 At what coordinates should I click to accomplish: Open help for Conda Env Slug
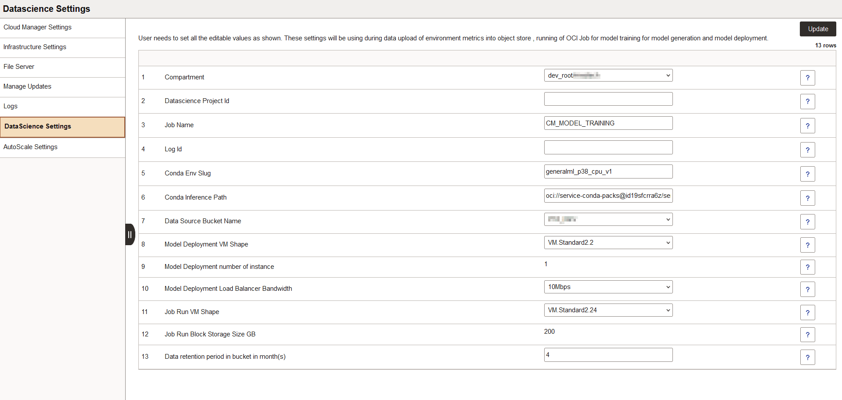click(808, 174)
